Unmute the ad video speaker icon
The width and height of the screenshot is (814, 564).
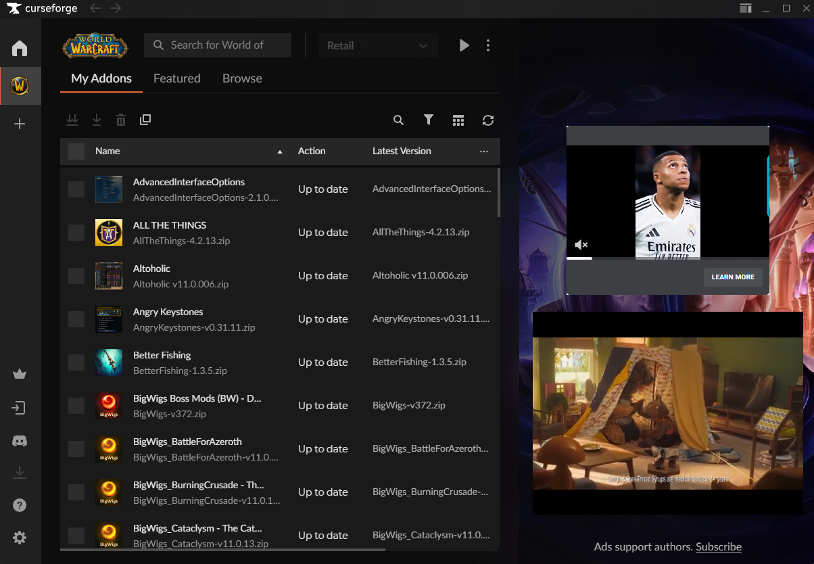point(581,245)
